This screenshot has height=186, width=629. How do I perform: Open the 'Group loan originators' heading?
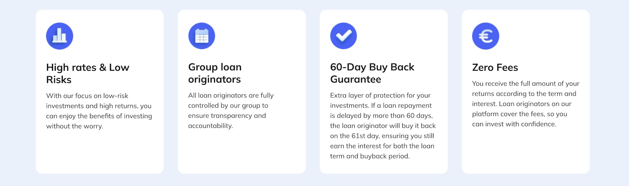[215, 73]
